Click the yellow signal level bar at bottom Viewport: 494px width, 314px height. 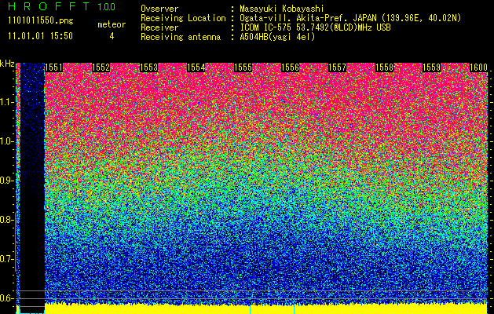tap(265, 309)
